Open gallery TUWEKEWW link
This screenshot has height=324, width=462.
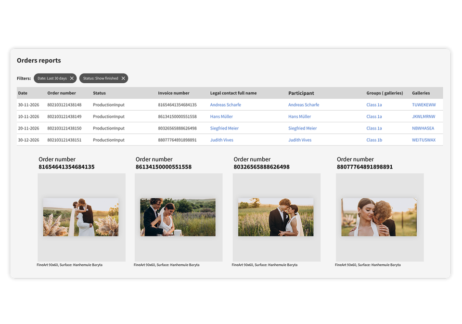(x=423, y=104)
